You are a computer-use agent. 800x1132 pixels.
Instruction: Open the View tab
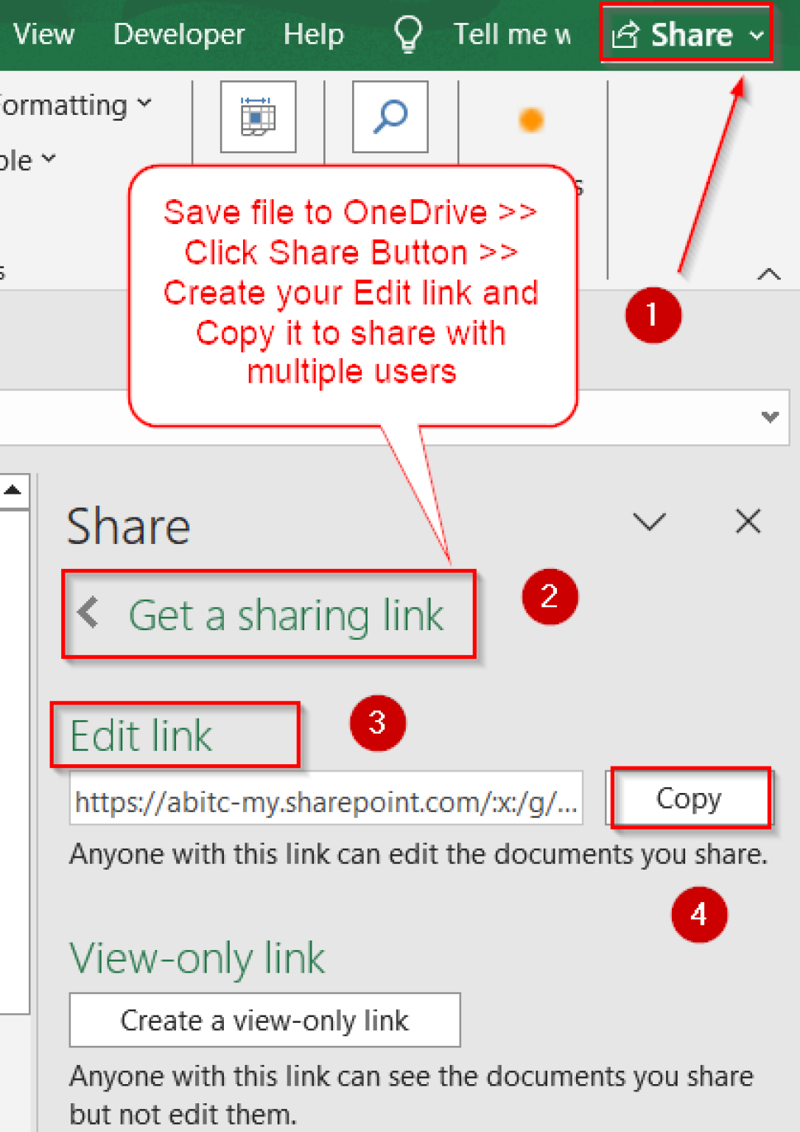pos(43,34)
